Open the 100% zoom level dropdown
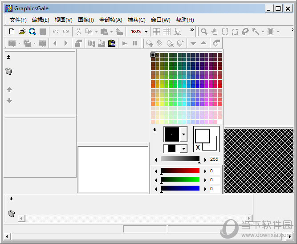This screenshot has width=297, height=244. pyautogui.click(x=146, y=32)
